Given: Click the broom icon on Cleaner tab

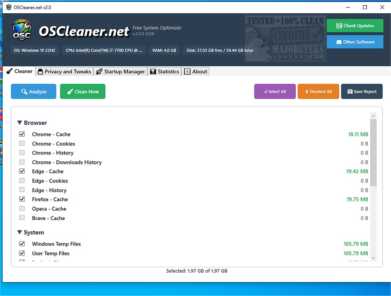Looking at the screenshot, I should (9, 71).
